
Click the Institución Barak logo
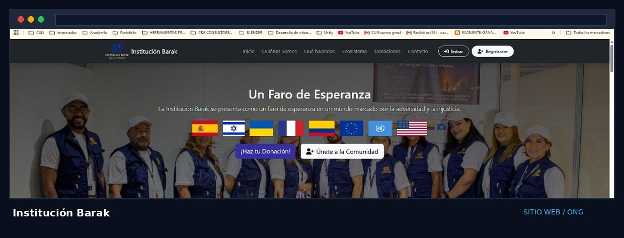pyautogui.click(x=117, y=51)
